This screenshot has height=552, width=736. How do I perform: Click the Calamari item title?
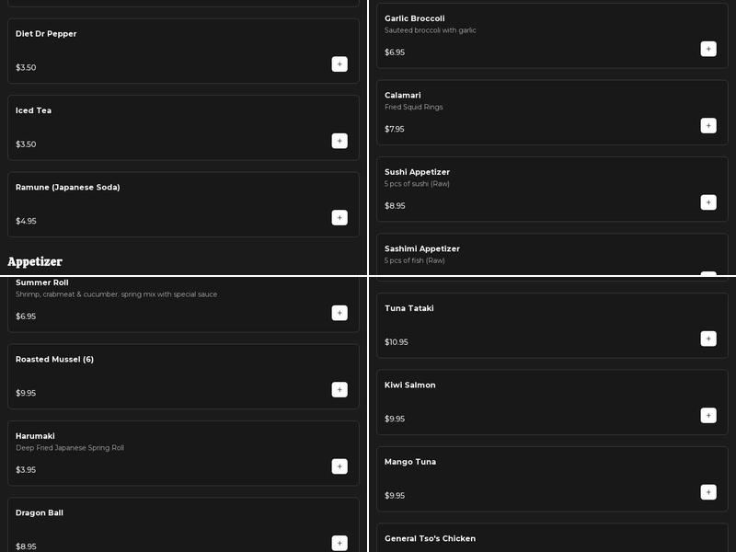click(403, 96)
